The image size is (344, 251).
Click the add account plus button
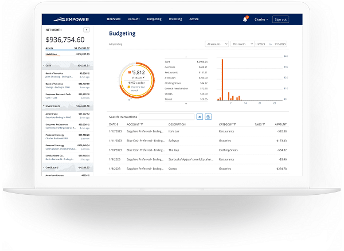86,29
